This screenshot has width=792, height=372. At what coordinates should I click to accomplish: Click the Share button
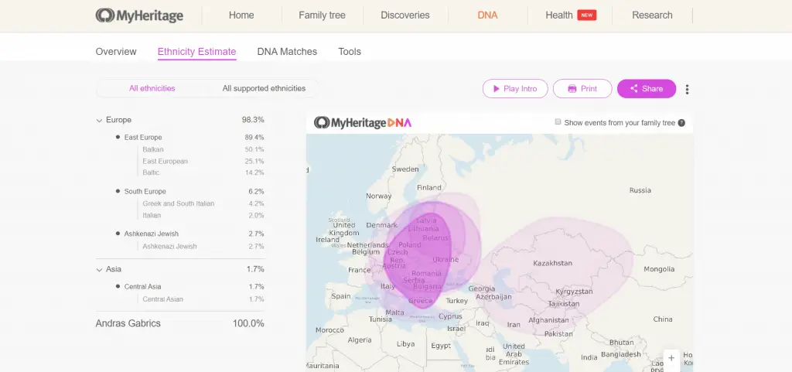647,89
